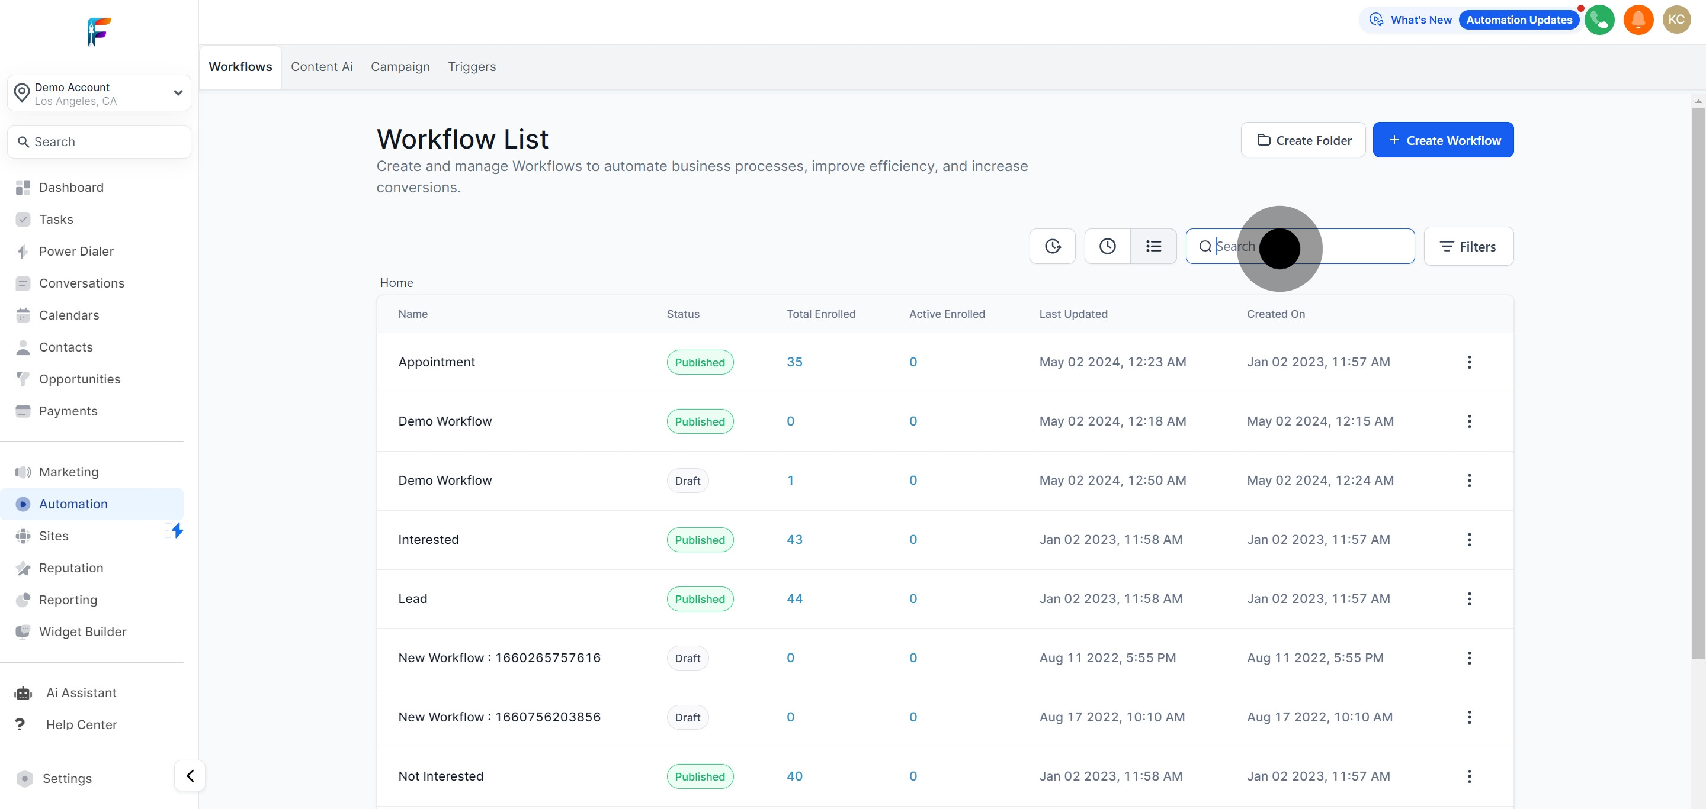
Task: Click total enrolled count 35
Action: [x=794, y=362]
